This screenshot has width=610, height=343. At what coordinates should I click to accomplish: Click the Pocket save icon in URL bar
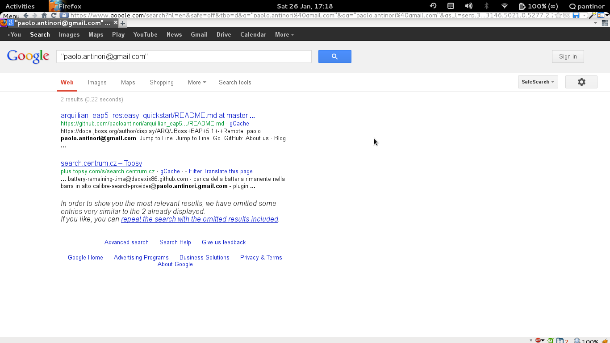tap(567, 15)
